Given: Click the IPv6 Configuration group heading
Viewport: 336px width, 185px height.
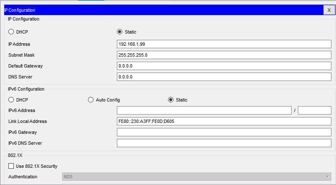Looking at the screenshot, I should (26, 89).
